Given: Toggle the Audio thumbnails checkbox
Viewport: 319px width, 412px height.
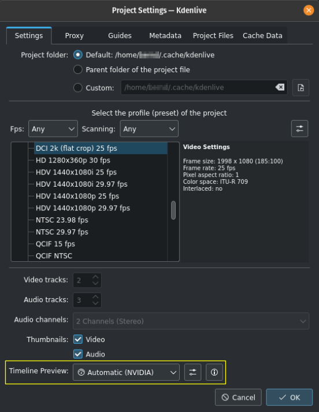Looking at the screenshot, I should (x=78, y=354).
